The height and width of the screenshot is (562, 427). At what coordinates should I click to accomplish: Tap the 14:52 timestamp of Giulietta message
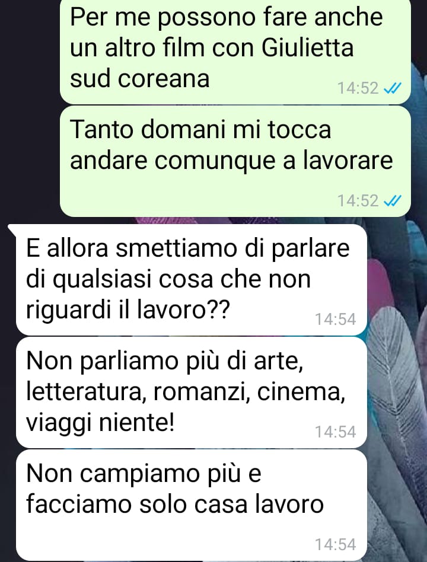pos(358,88)
